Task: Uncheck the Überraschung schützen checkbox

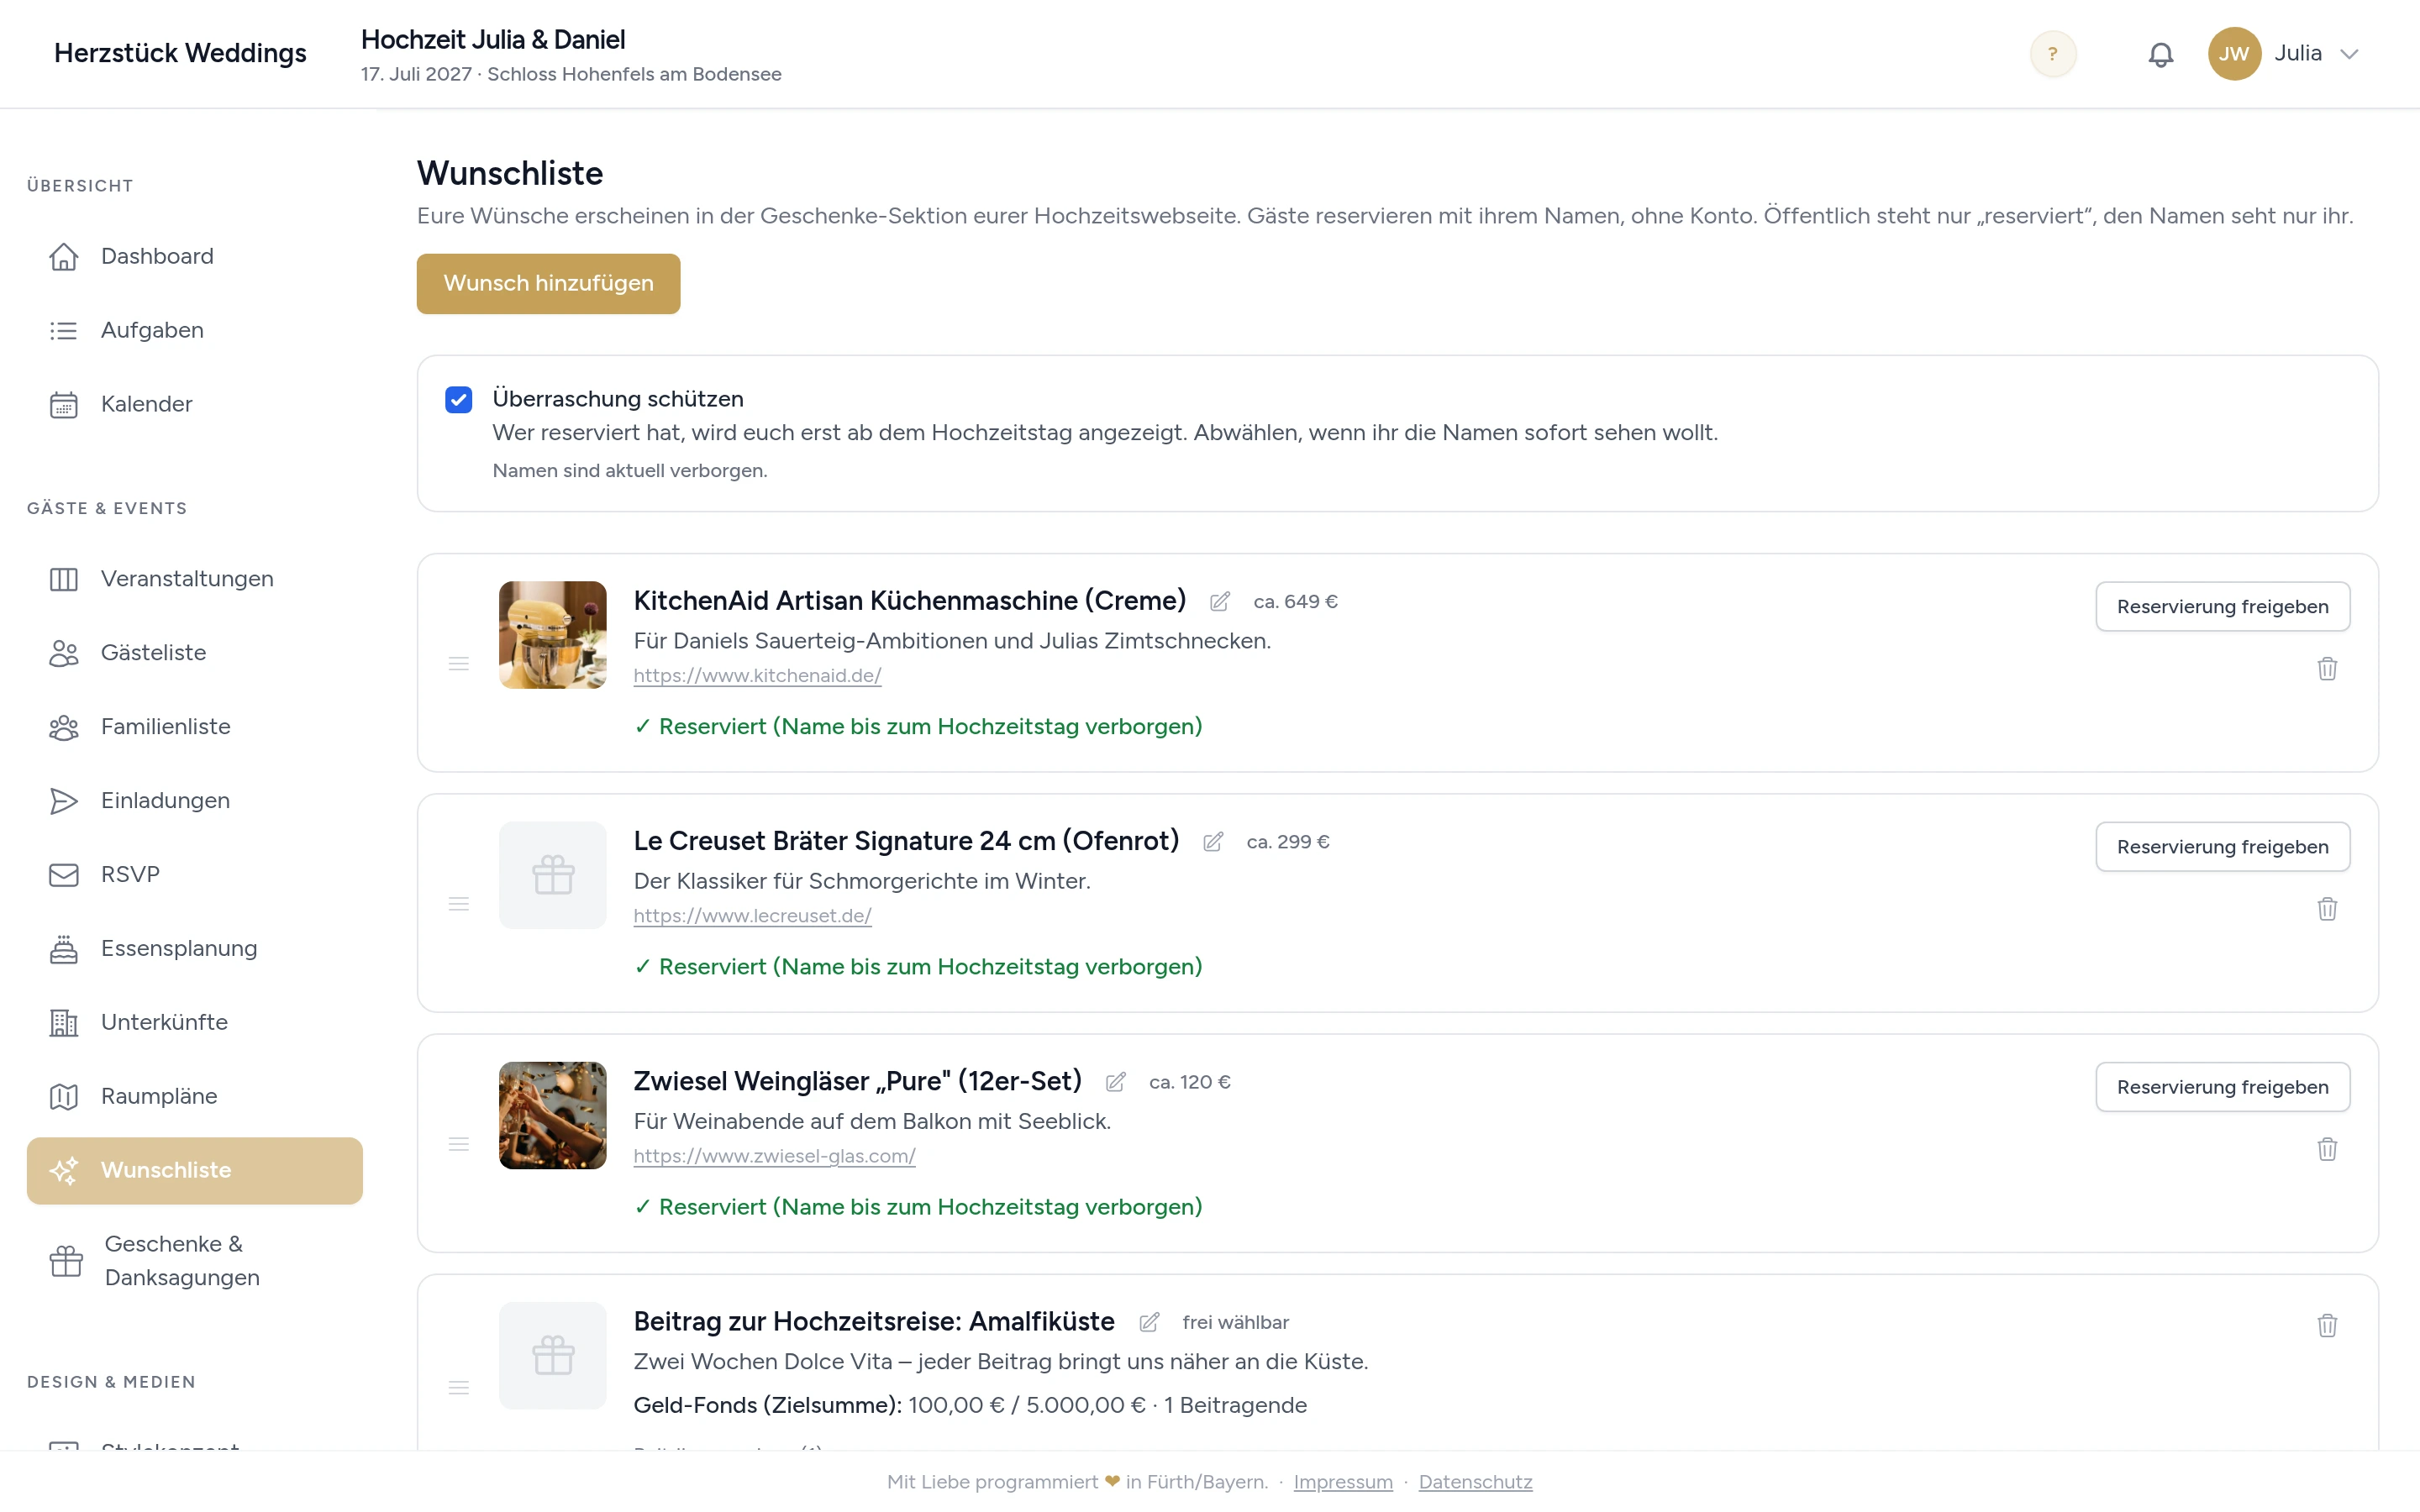Action: (x=458, y=399)
